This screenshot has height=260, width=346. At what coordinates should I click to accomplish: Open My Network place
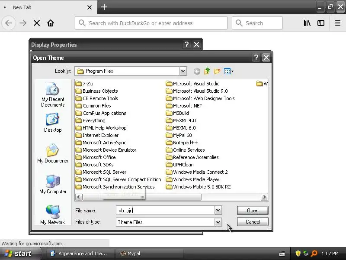(x=53, y=214)
